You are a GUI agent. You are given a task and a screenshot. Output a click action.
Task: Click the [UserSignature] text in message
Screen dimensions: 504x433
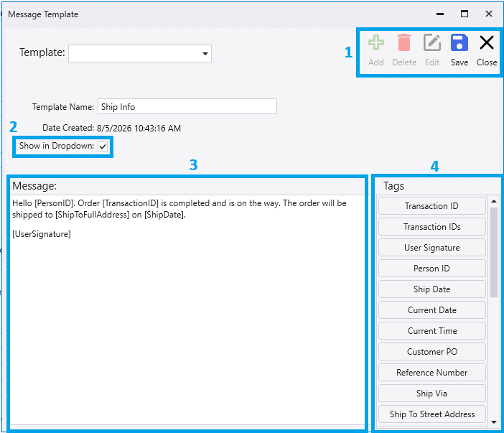coord(42,234)
